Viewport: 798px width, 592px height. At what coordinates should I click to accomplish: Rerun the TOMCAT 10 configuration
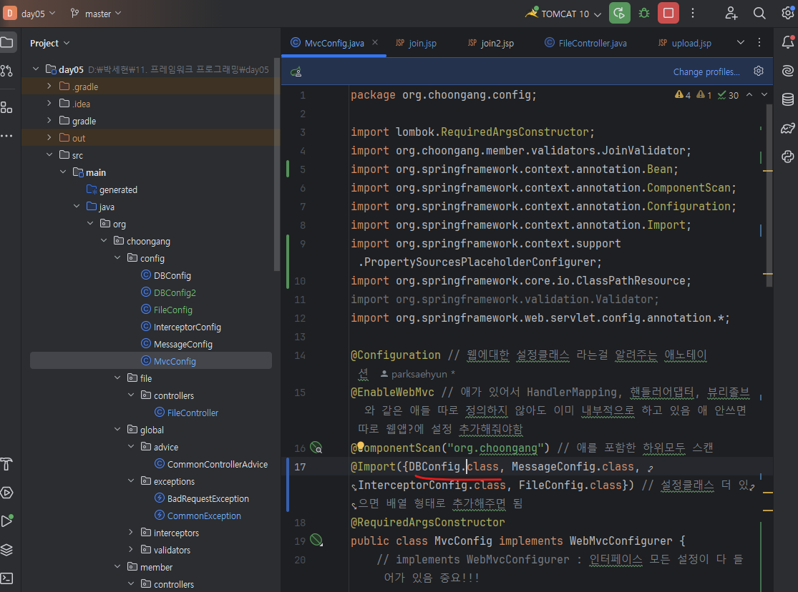click(620, 13)
